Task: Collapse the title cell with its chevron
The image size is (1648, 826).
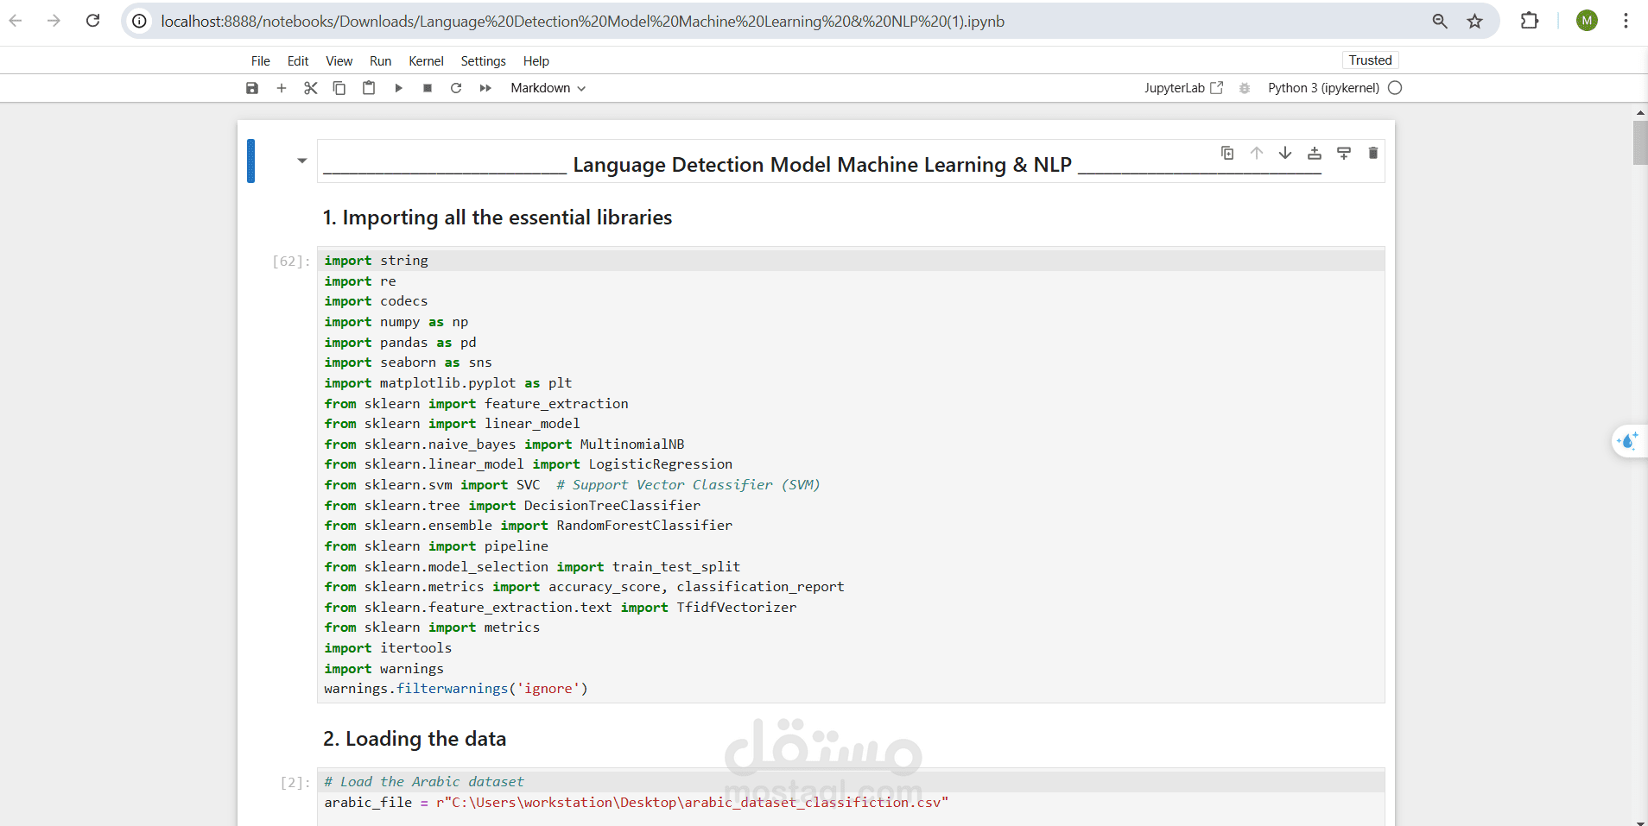Action: pyautogui.click(x=301, y=161)
